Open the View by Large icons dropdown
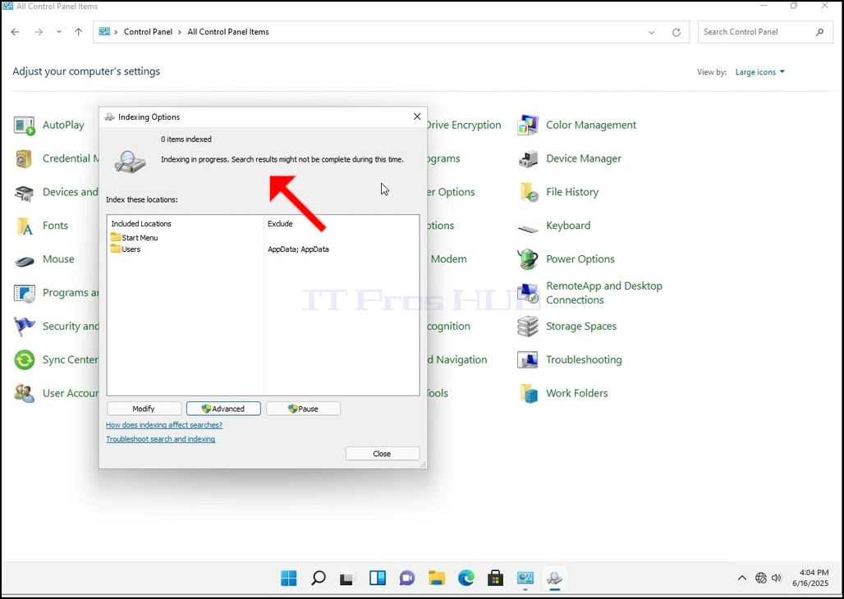Viewport: 844px width, 599px height. [x=760, y=72]
